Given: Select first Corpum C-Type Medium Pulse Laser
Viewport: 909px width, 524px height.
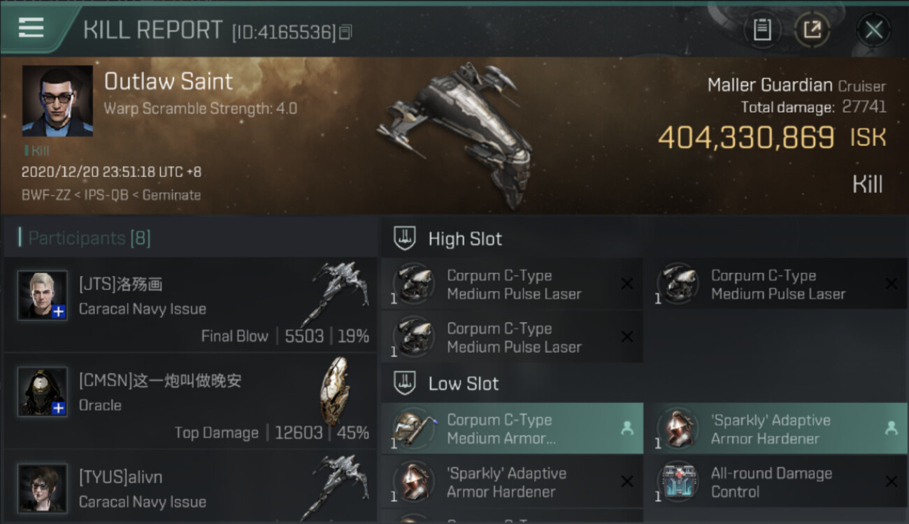Looking at the screenshot, I should [x=512, y=284].
